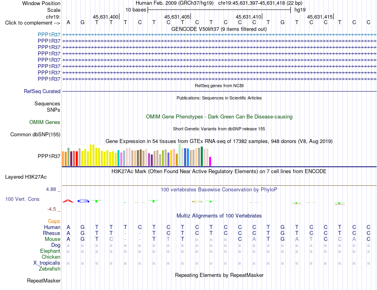This screenshot has height=290, width=377.
Task: Click the PPP1R37 label beside the GTEx bar chart
Action: [49, 156]
